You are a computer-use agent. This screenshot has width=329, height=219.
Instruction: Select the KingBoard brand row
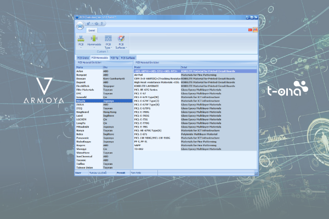pyautogui.click(x=104, y=112)
